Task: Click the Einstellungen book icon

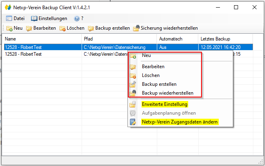Action: (x=34, y=18)
